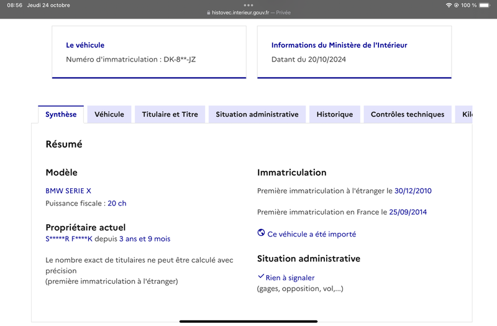Click the Résumé heading
Screen dimensions: 497x326
64,144
